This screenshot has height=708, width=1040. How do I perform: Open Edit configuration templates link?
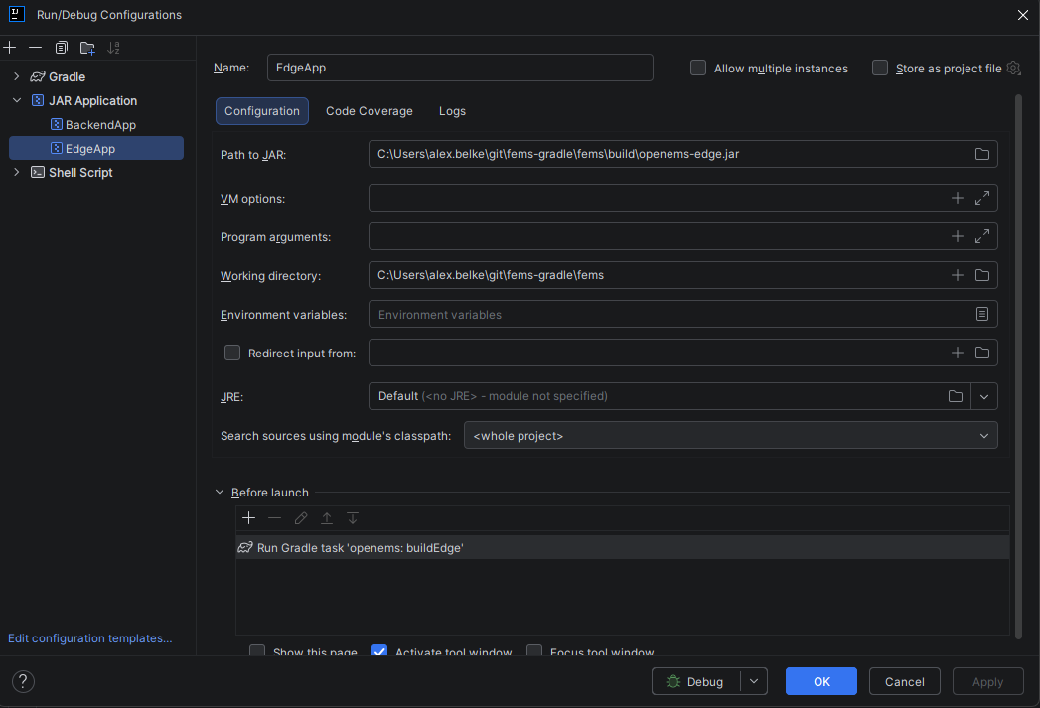(89, 638)
